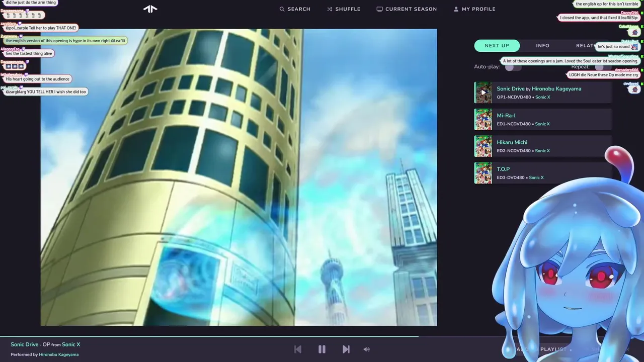
Task: Open Sonic X link under T.O.P
Action: point(536,177)
